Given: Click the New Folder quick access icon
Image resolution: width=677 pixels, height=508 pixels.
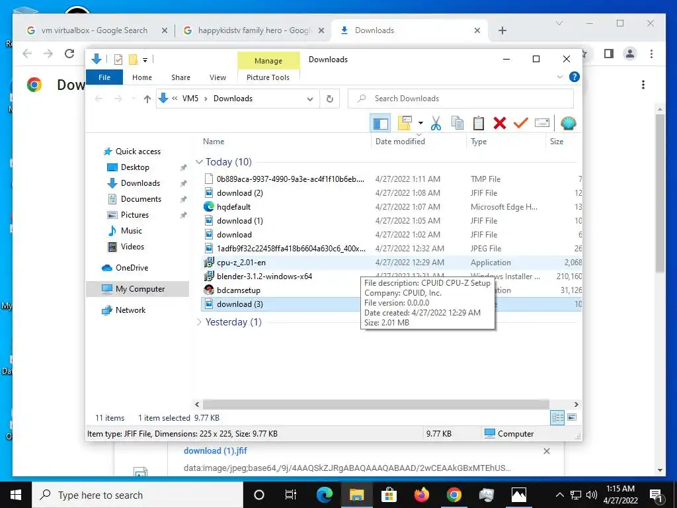Looking at the screenshot, I should tap(134, 60).
